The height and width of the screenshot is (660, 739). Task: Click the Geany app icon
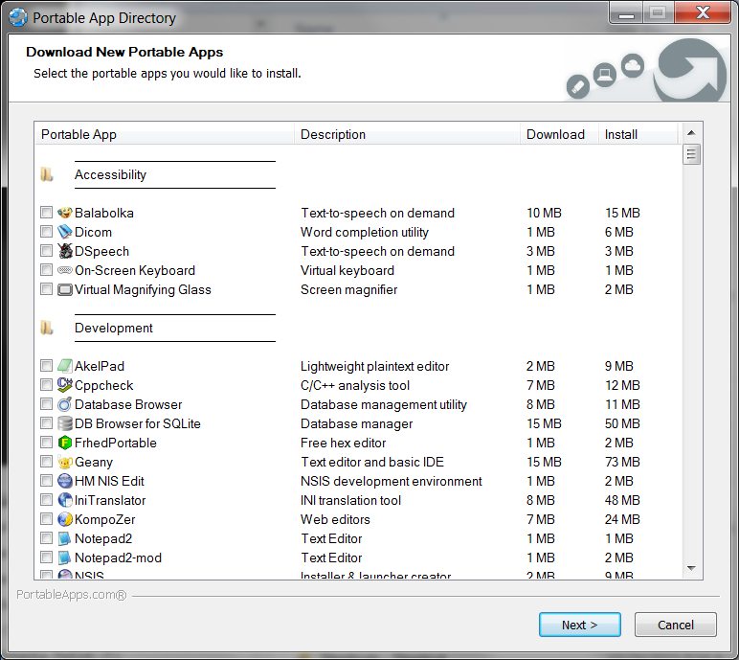click(x=64, y=462)
